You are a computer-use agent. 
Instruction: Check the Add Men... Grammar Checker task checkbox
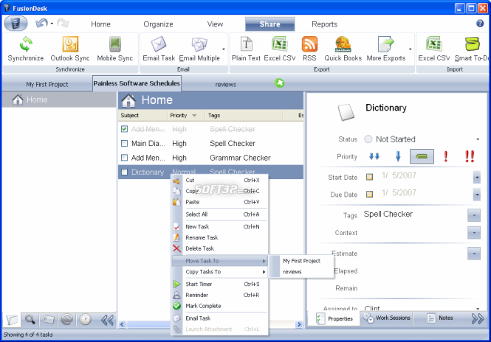[124, 158]
